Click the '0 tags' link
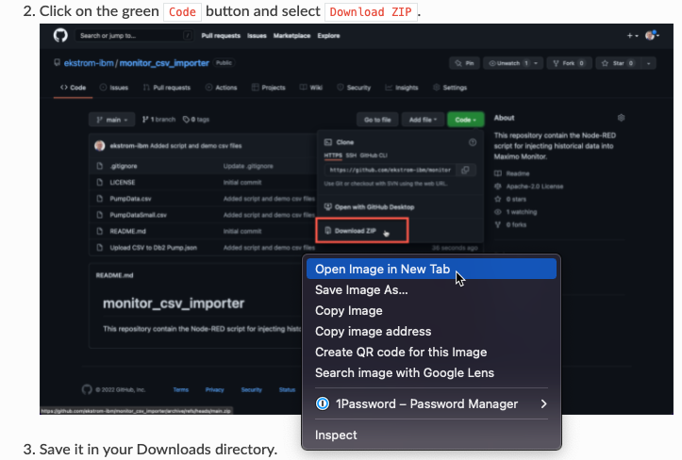This screenshot has width=682, height=460. click(x=196, y=119)
